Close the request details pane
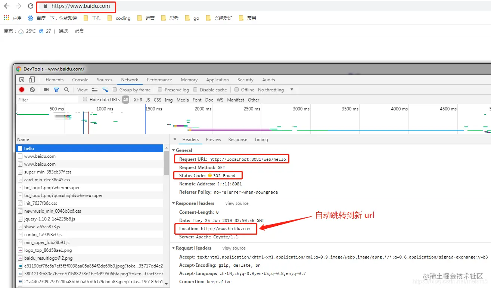This screenshot has width=491, height=288. 175,139
